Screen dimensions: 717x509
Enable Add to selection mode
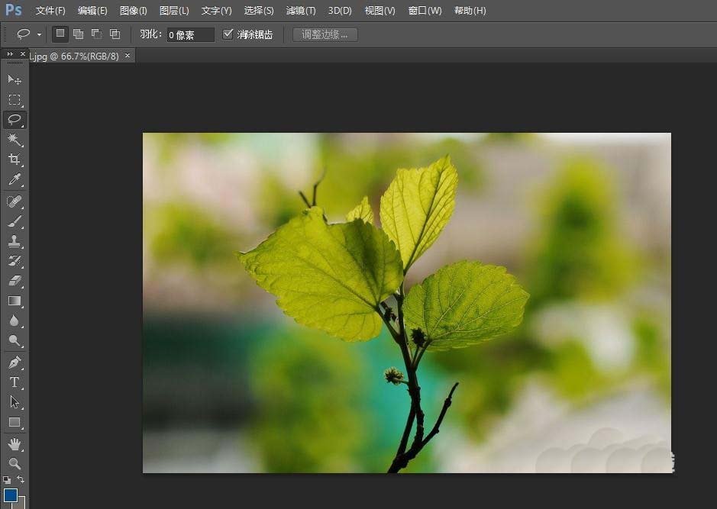78,34
